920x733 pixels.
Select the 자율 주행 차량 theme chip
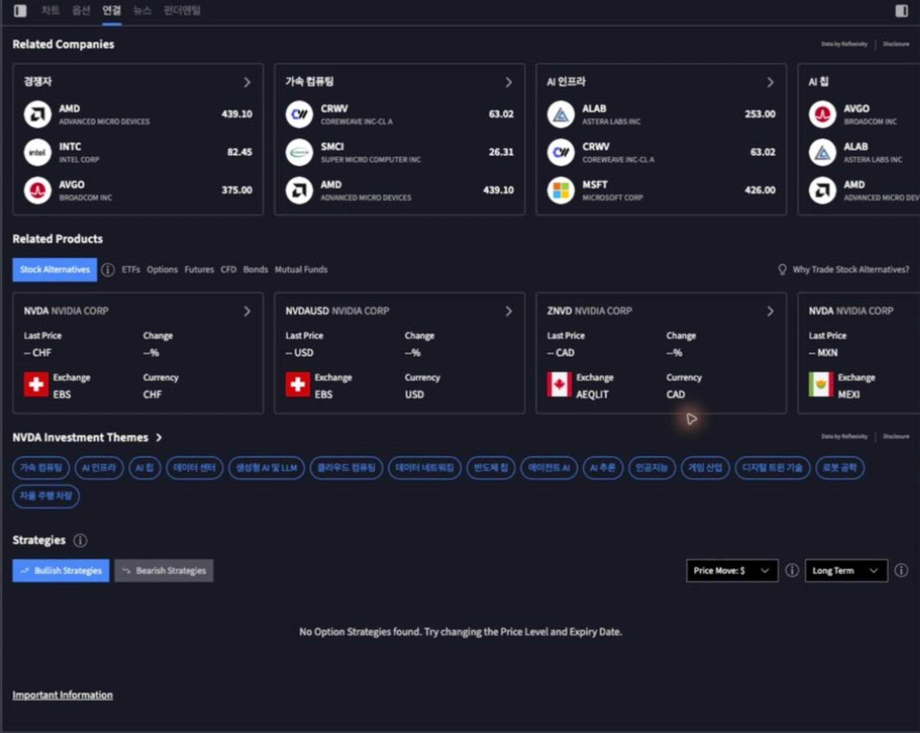[46, 496]
